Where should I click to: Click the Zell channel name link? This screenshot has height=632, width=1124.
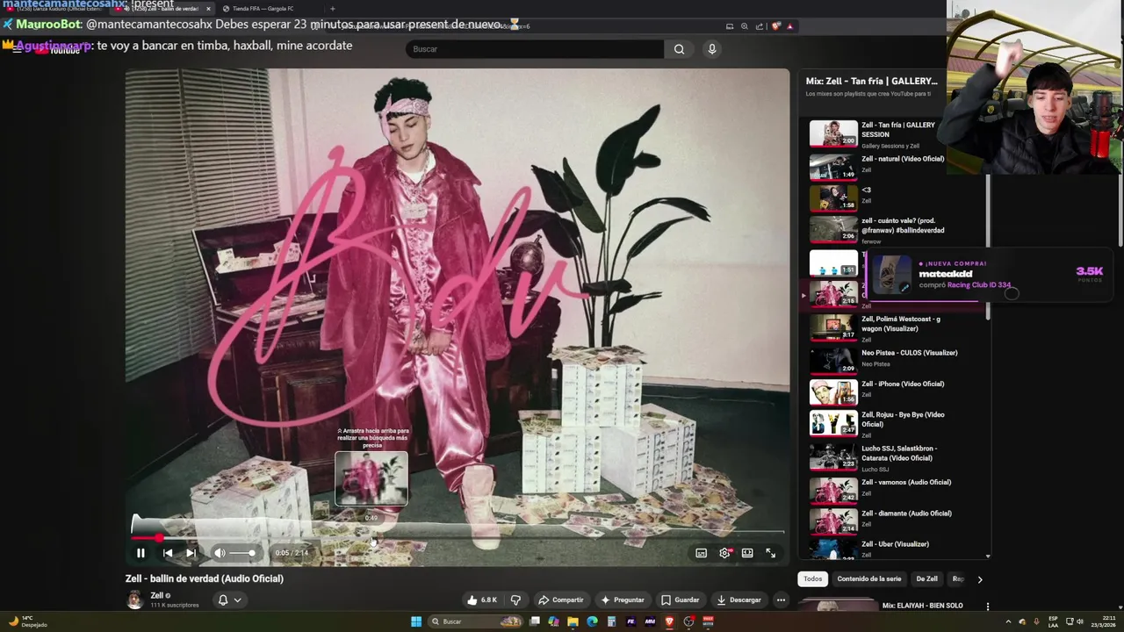point(157,595)
